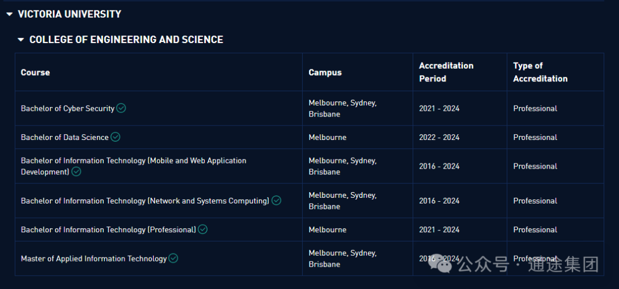Click checkmark icon next to Information Technology (Professional)
The height and width of the screenshot is (289, 619).
pyautogui.click(x=203, y=229)
